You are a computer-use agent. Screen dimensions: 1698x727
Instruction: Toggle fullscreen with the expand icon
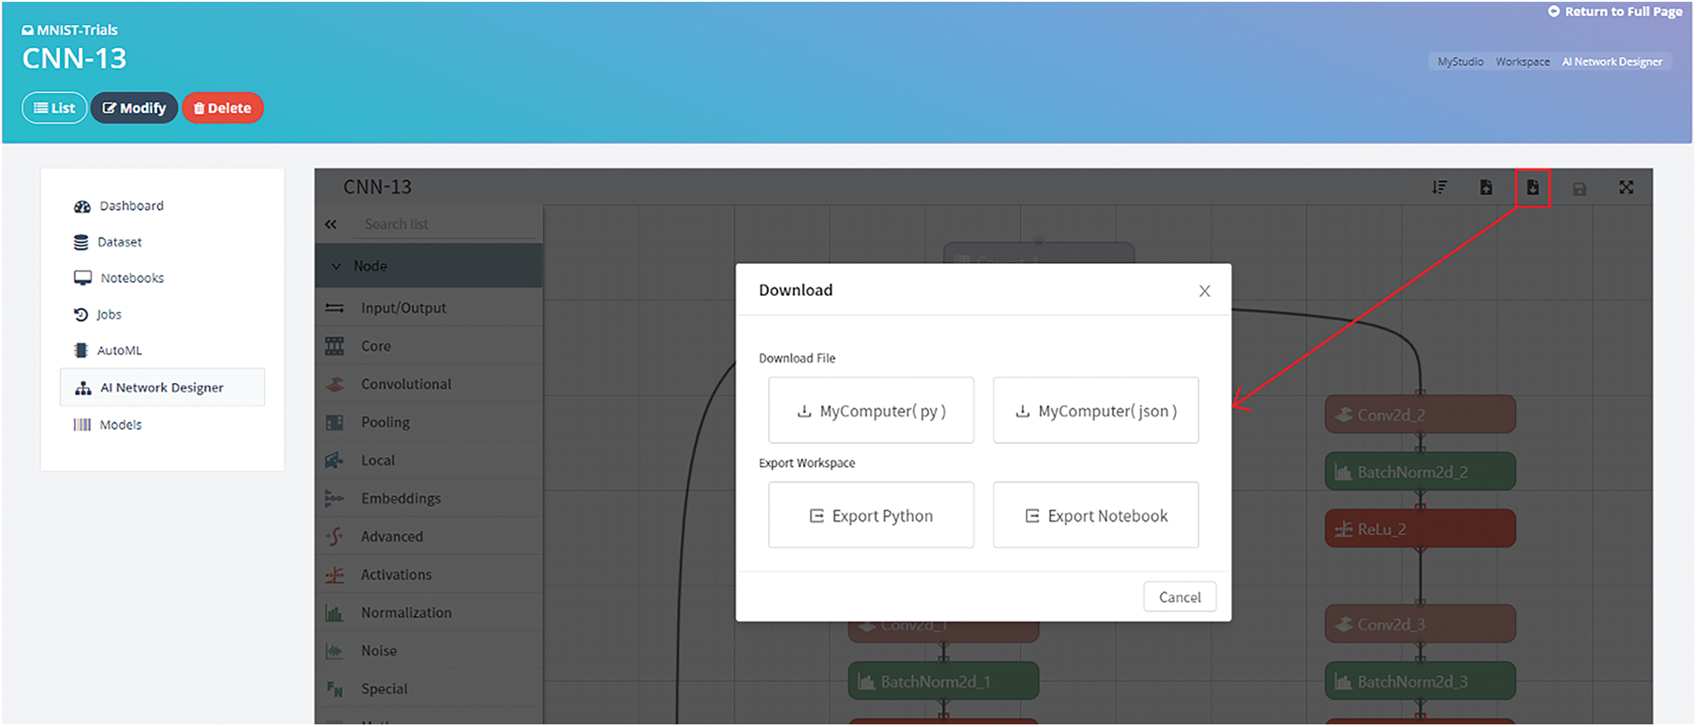pyautogui.click(x=1627, y=188)
